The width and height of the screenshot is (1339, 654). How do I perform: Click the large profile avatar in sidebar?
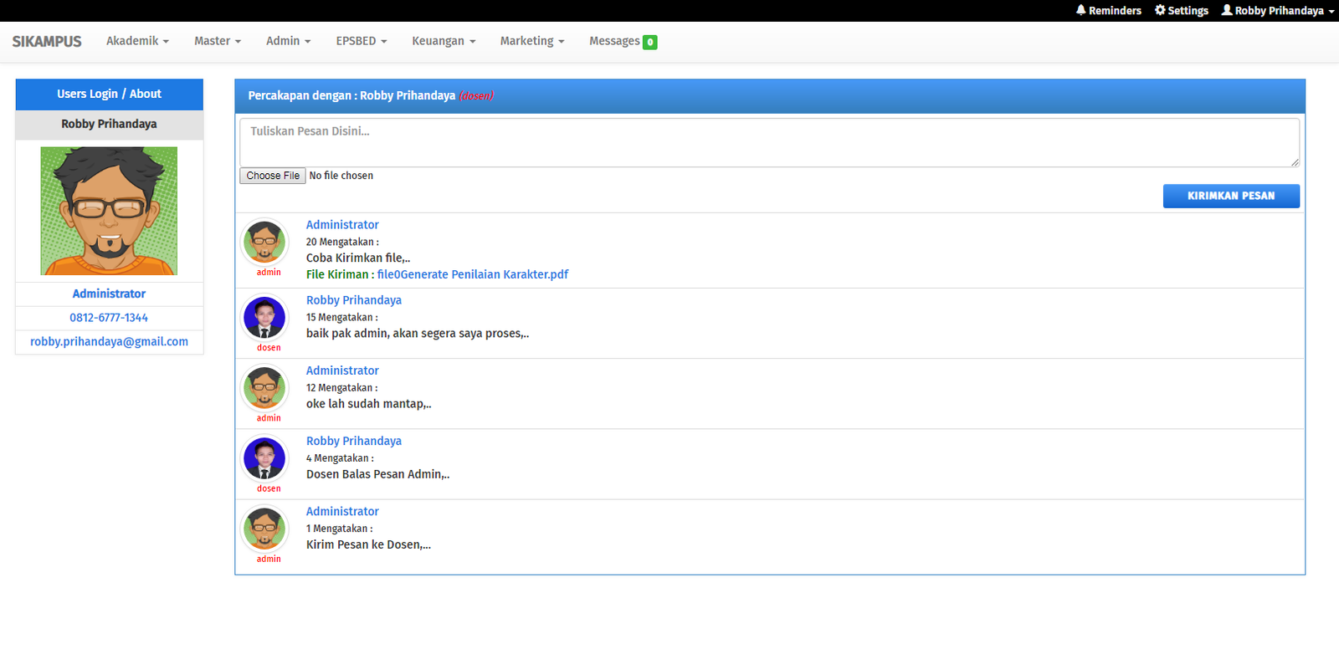click(x=109, y=211)
